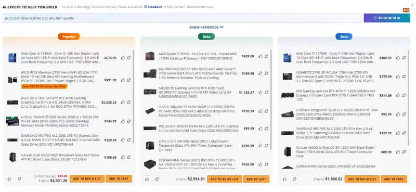Open the Intel Core i9-13900K product thumbnail
The height and width of the screenshot is (192, 416).
click(12, 58)
